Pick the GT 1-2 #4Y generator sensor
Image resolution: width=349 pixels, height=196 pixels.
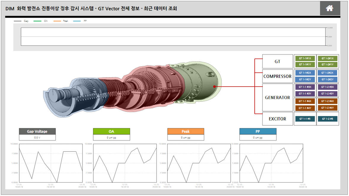tap(327, 108)
